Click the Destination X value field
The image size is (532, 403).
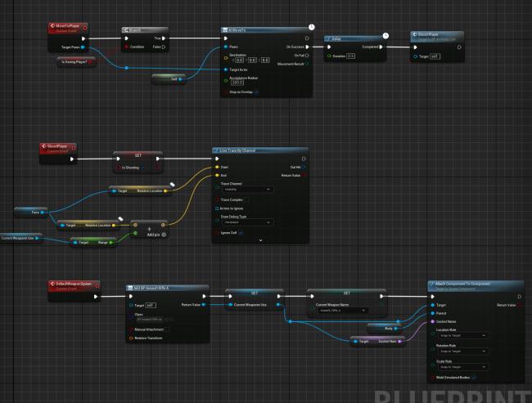[x=239, y=60]
